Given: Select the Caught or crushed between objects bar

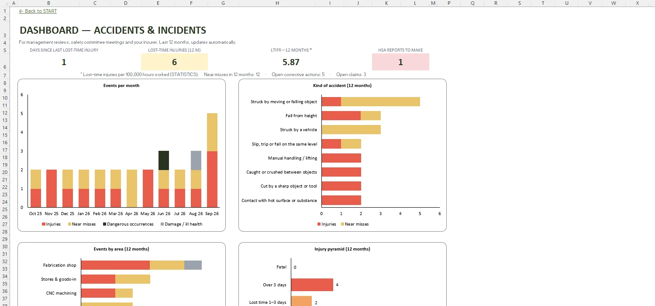Looking at the screenshot, I should point(341,172).
